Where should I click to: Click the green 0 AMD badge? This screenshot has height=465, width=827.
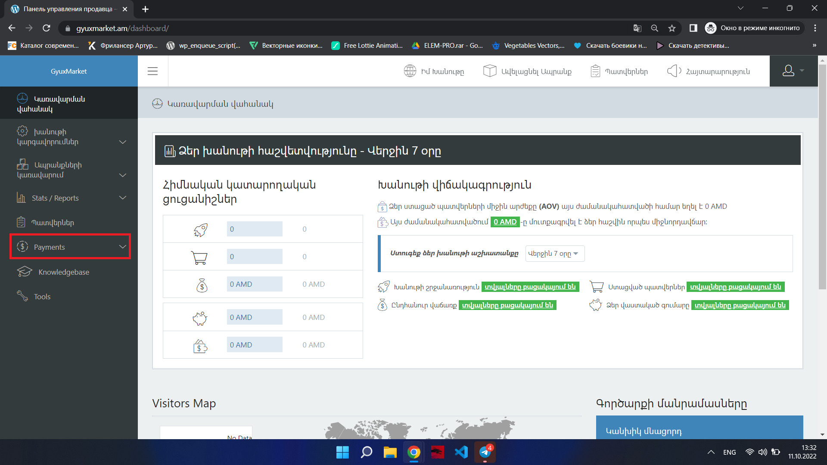[x=505, y=222]
